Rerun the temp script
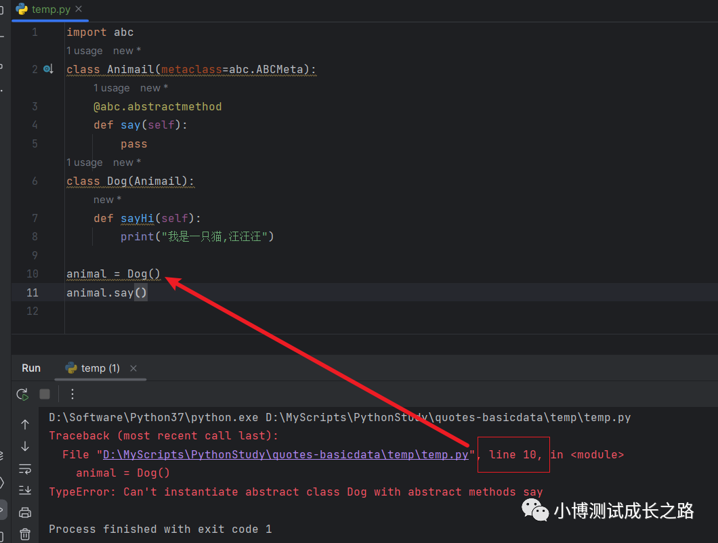 pos(22,394)
